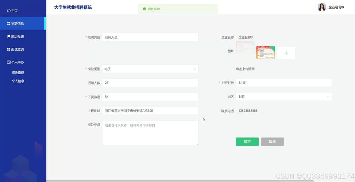Select 修改密码 submenu item
355x182 pixels.
[x=18, y=73]
